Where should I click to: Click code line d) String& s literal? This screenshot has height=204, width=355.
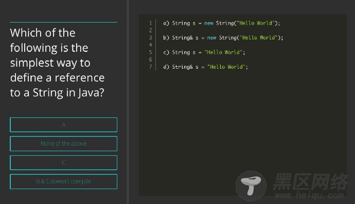pyautogui.click(x=206, y=67)
